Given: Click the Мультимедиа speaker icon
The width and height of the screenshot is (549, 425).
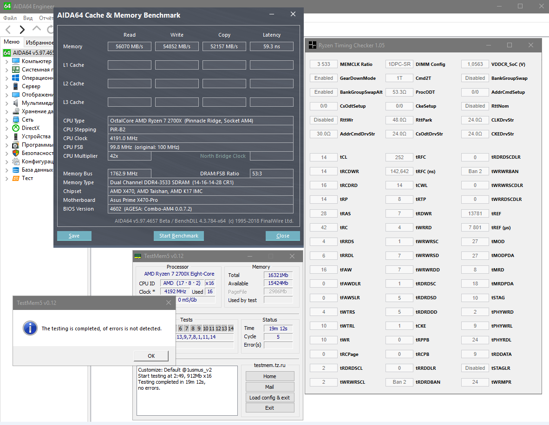Looking at the screenshot, I should (16, 103).
